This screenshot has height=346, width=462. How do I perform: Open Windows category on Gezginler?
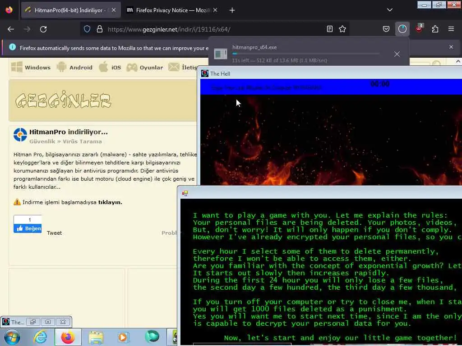click(x=31, y=67)
